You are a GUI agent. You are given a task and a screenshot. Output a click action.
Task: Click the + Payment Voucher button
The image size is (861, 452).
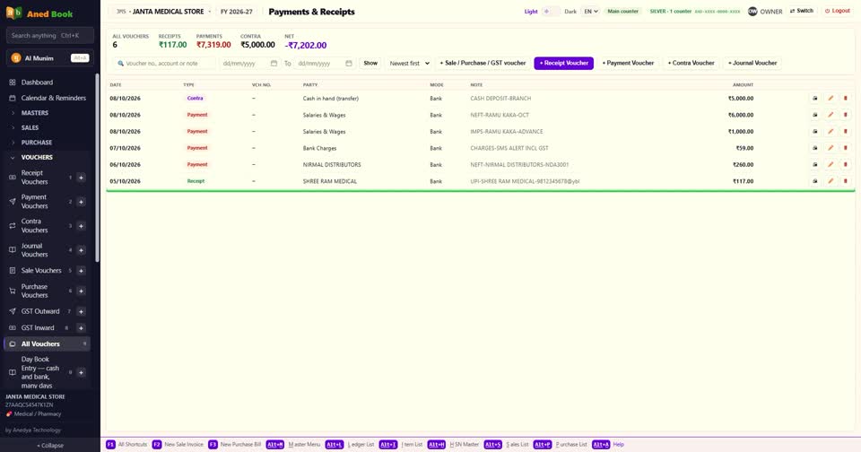(628, 63)
